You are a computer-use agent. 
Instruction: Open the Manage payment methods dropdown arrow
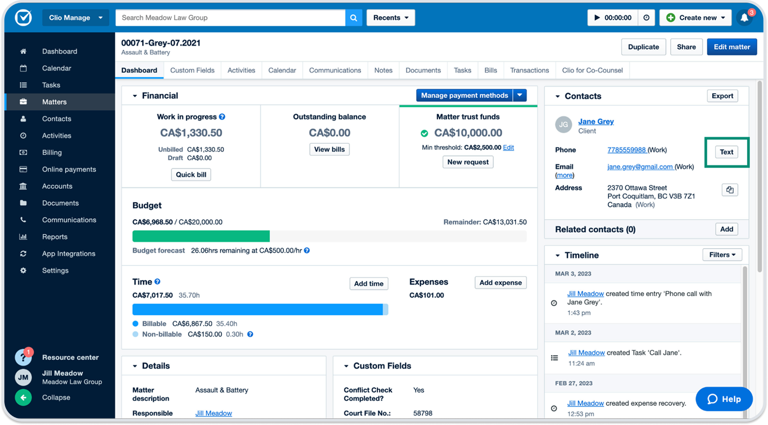520,95
